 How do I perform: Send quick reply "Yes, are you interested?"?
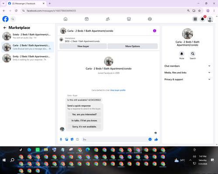click(x=84, y=114)
